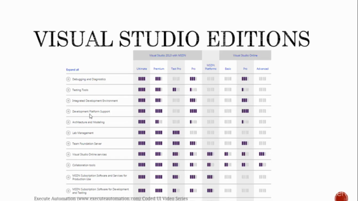Select the Ultimate column header
Viewport: 358px width, 201px height.
pyautogui.click(x=142, y=69)
